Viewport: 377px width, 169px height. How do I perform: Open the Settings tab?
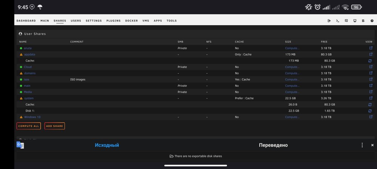click(94, 21)
